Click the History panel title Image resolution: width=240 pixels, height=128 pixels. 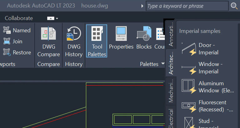(74, 64)
